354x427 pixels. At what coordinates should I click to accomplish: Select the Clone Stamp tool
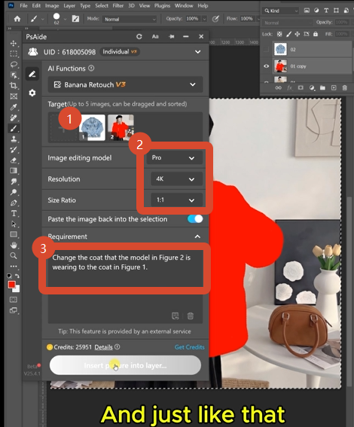tap(14, 139)
